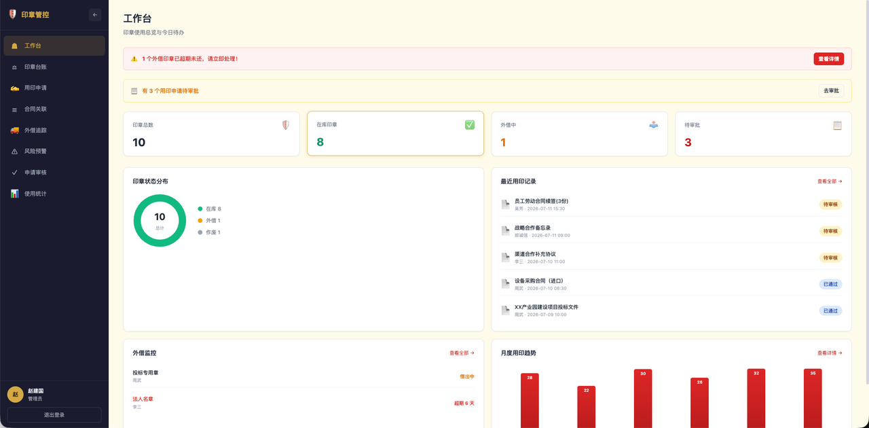The image size is (869, 428).
Task: Click the document icon for 渠道合作补充协议
Action: (505, 257)
